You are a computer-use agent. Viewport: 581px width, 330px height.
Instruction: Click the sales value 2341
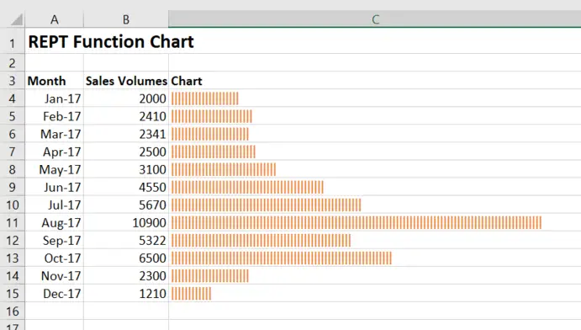click(126, 134)
